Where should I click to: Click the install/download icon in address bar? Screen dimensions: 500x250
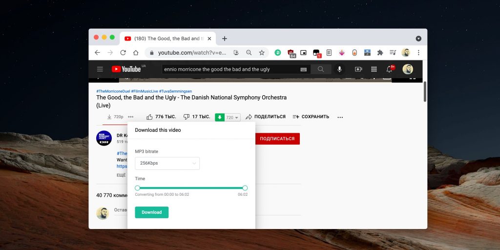coord(236,53)
